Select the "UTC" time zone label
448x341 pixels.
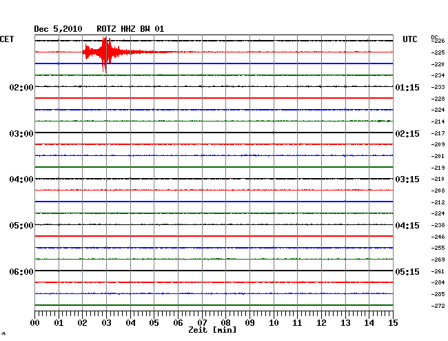[x=409, y=39]
